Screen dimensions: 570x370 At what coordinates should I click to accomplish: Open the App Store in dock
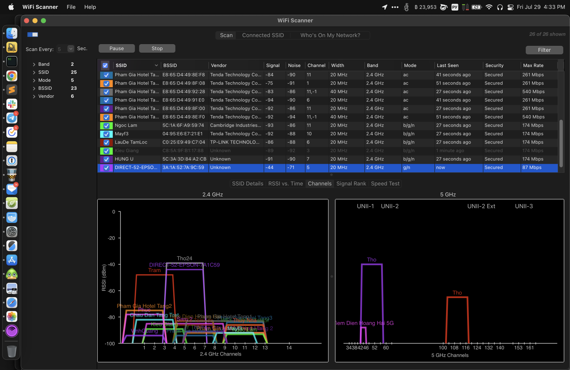(12, 260)
